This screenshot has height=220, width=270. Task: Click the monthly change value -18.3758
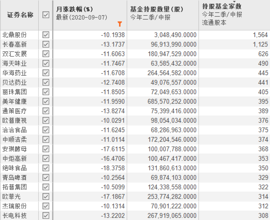(113, 168)
